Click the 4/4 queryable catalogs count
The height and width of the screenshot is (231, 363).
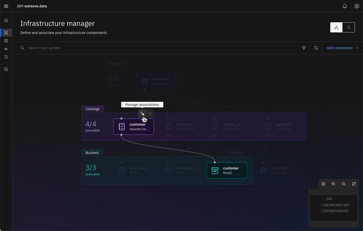pos(92,126)
